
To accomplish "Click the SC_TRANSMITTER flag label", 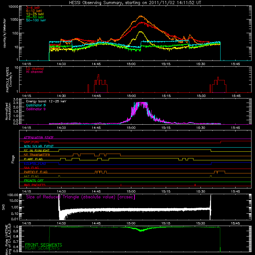I will pyautogui.click(x=37, y=155).
